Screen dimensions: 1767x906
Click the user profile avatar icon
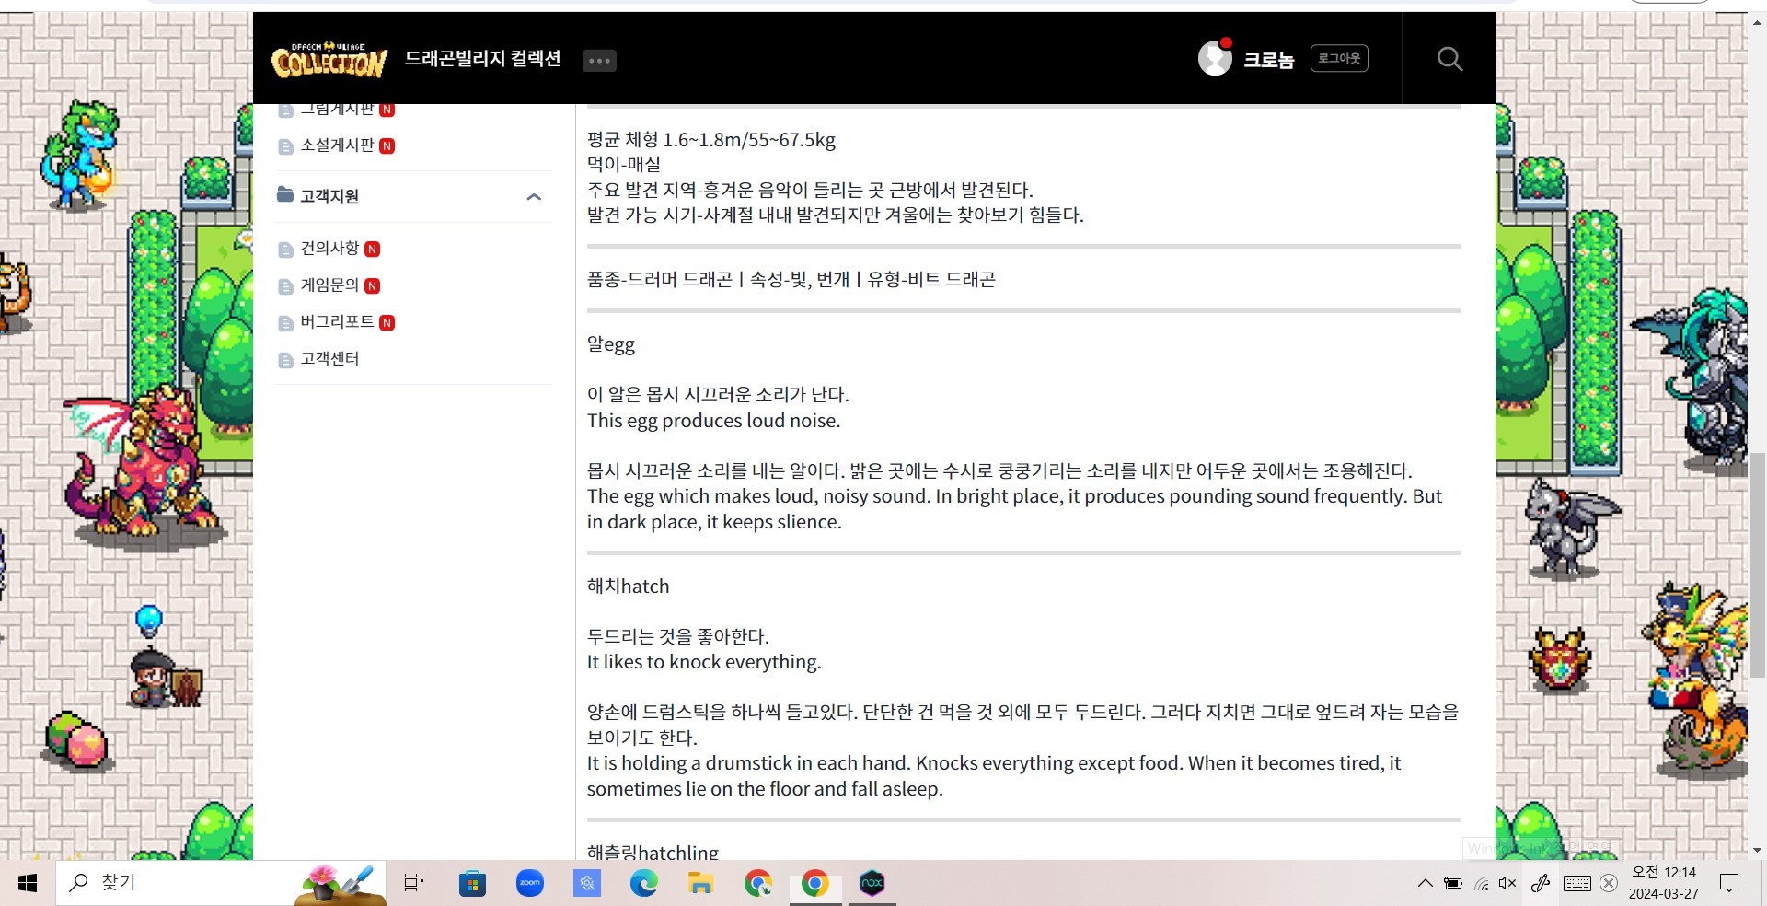(1215, 59)
